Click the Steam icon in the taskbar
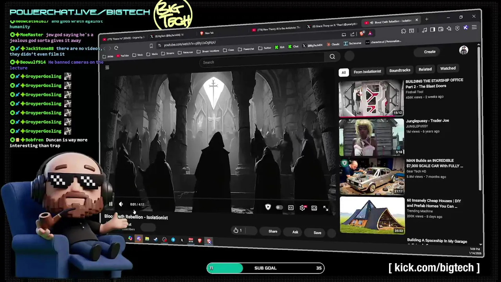This screenshot has width=501, height=282. coord(155,239)
